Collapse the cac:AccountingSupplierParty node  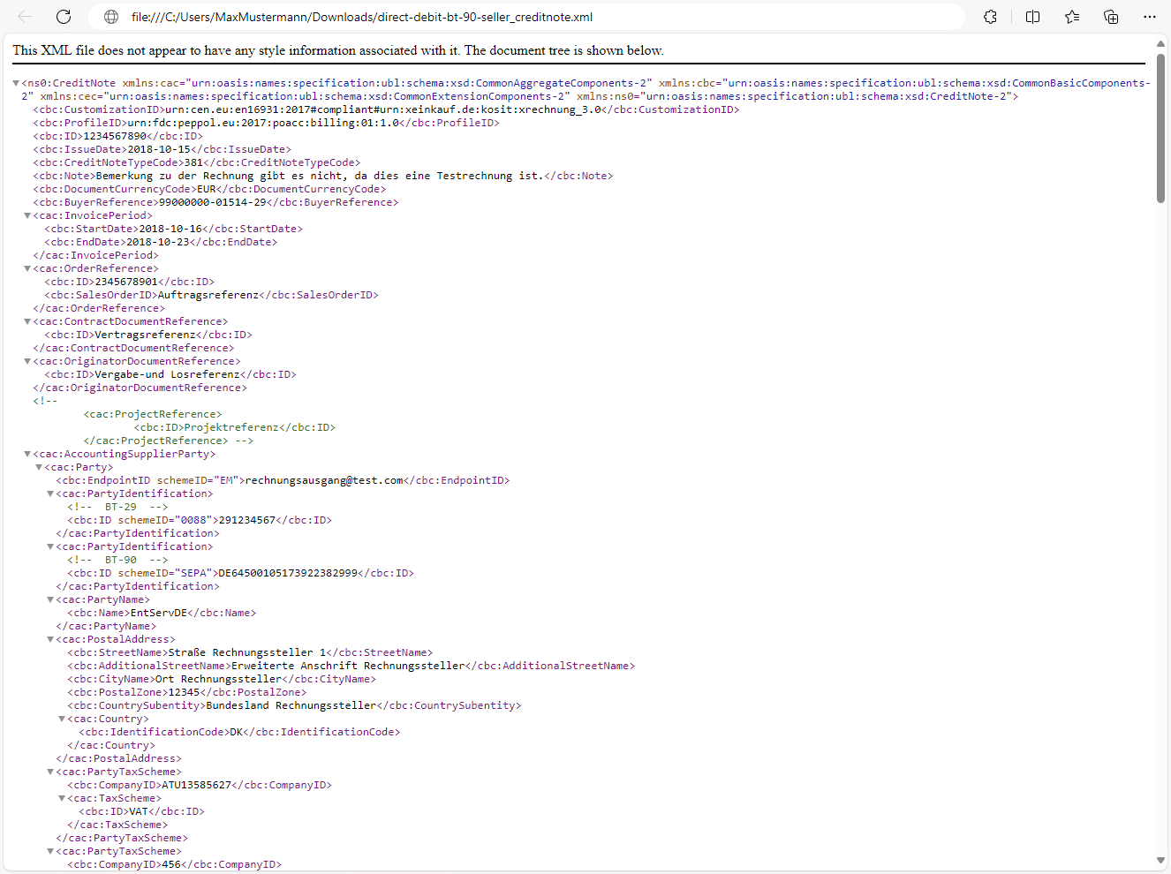[27, 454]
